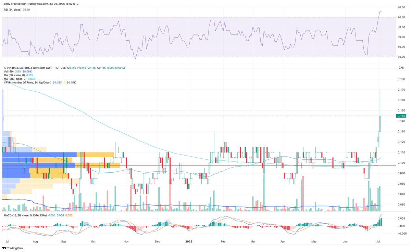Click the 60.00 level on RSI axis
This screenshot has height=252, width=411.
click(x=402, y=27)
